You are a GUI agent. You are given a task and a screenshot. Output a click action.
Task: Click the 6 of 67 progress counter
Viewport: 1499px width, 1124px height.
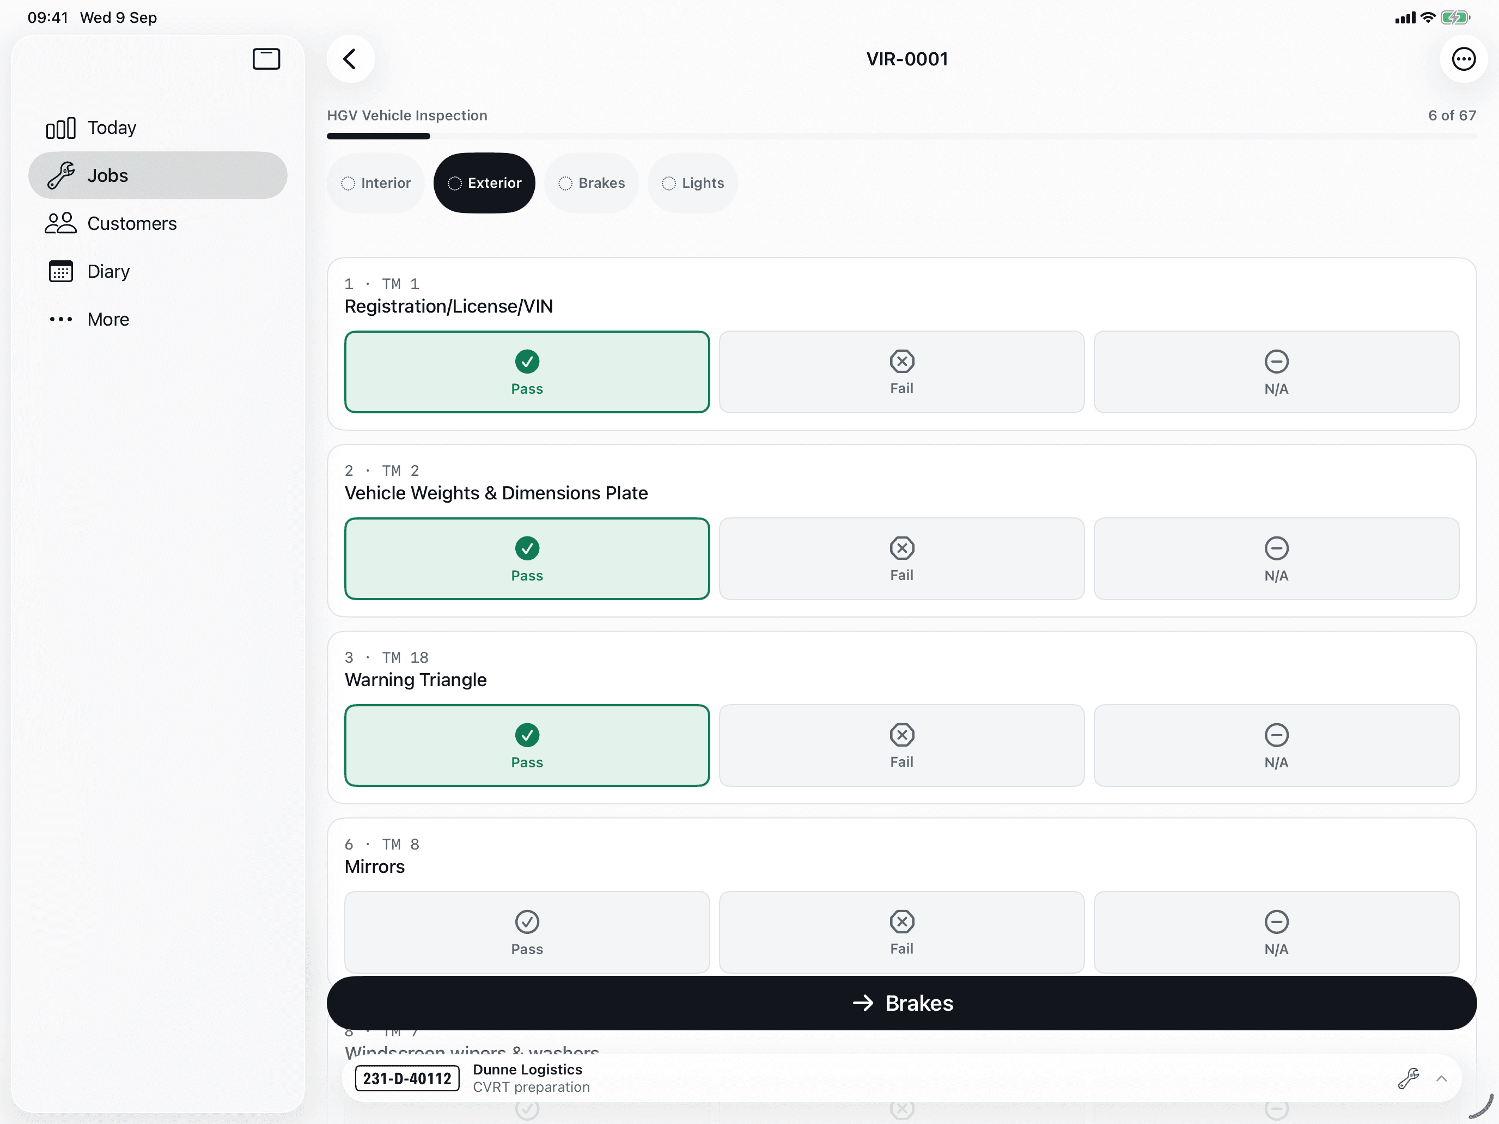[1452, 115]
